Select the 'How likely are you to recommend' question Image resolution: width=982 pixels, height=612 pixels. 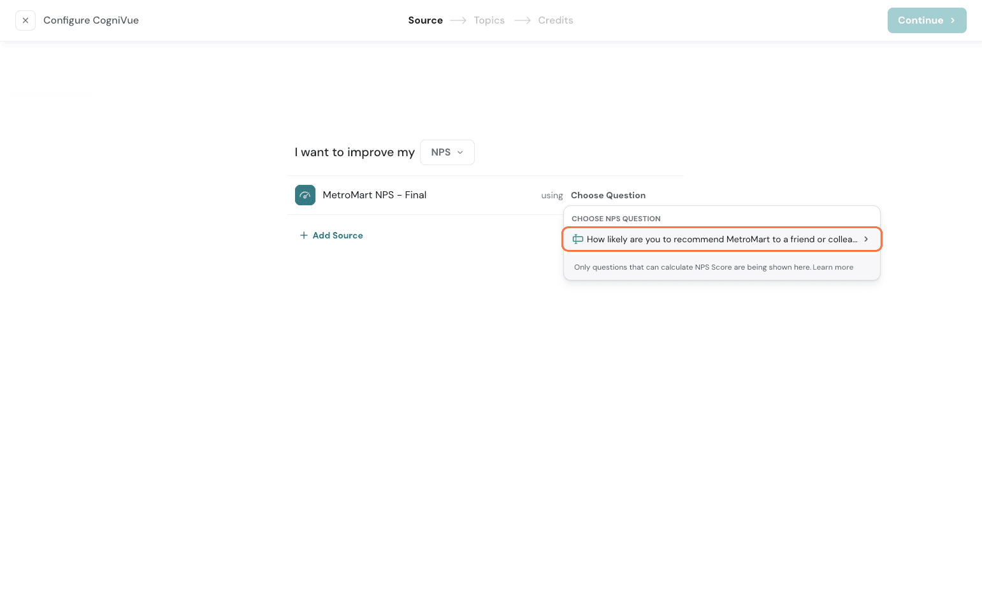click(721, 240)
